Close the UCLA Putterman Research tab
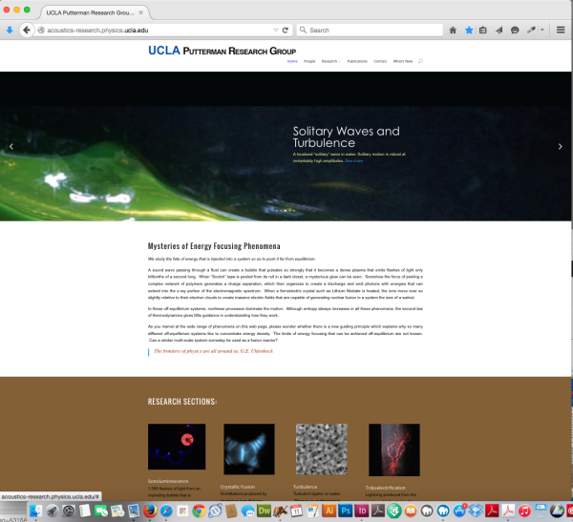The height and width of the screenshot is (522, 573). point(141,12)
